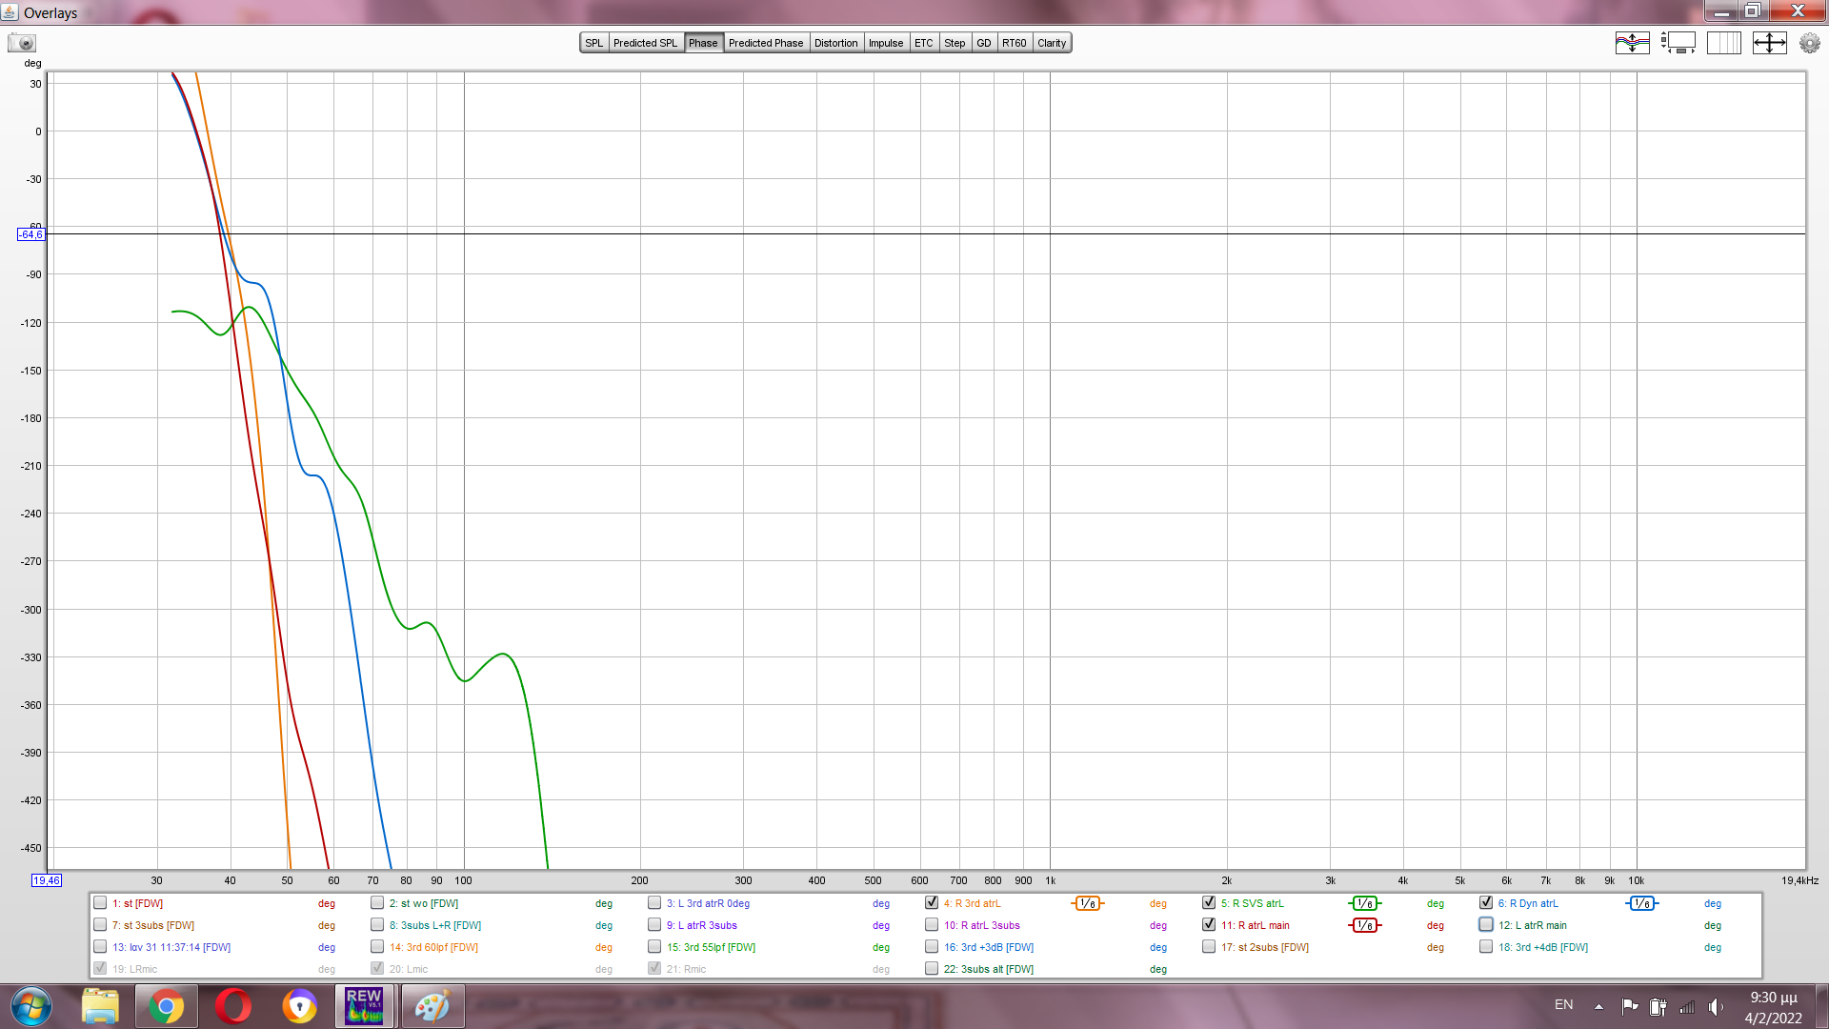Enable trace 12: L atrR main
The height and width of the screenshot is (1029, 1829).
click(x=1486, y=924)
